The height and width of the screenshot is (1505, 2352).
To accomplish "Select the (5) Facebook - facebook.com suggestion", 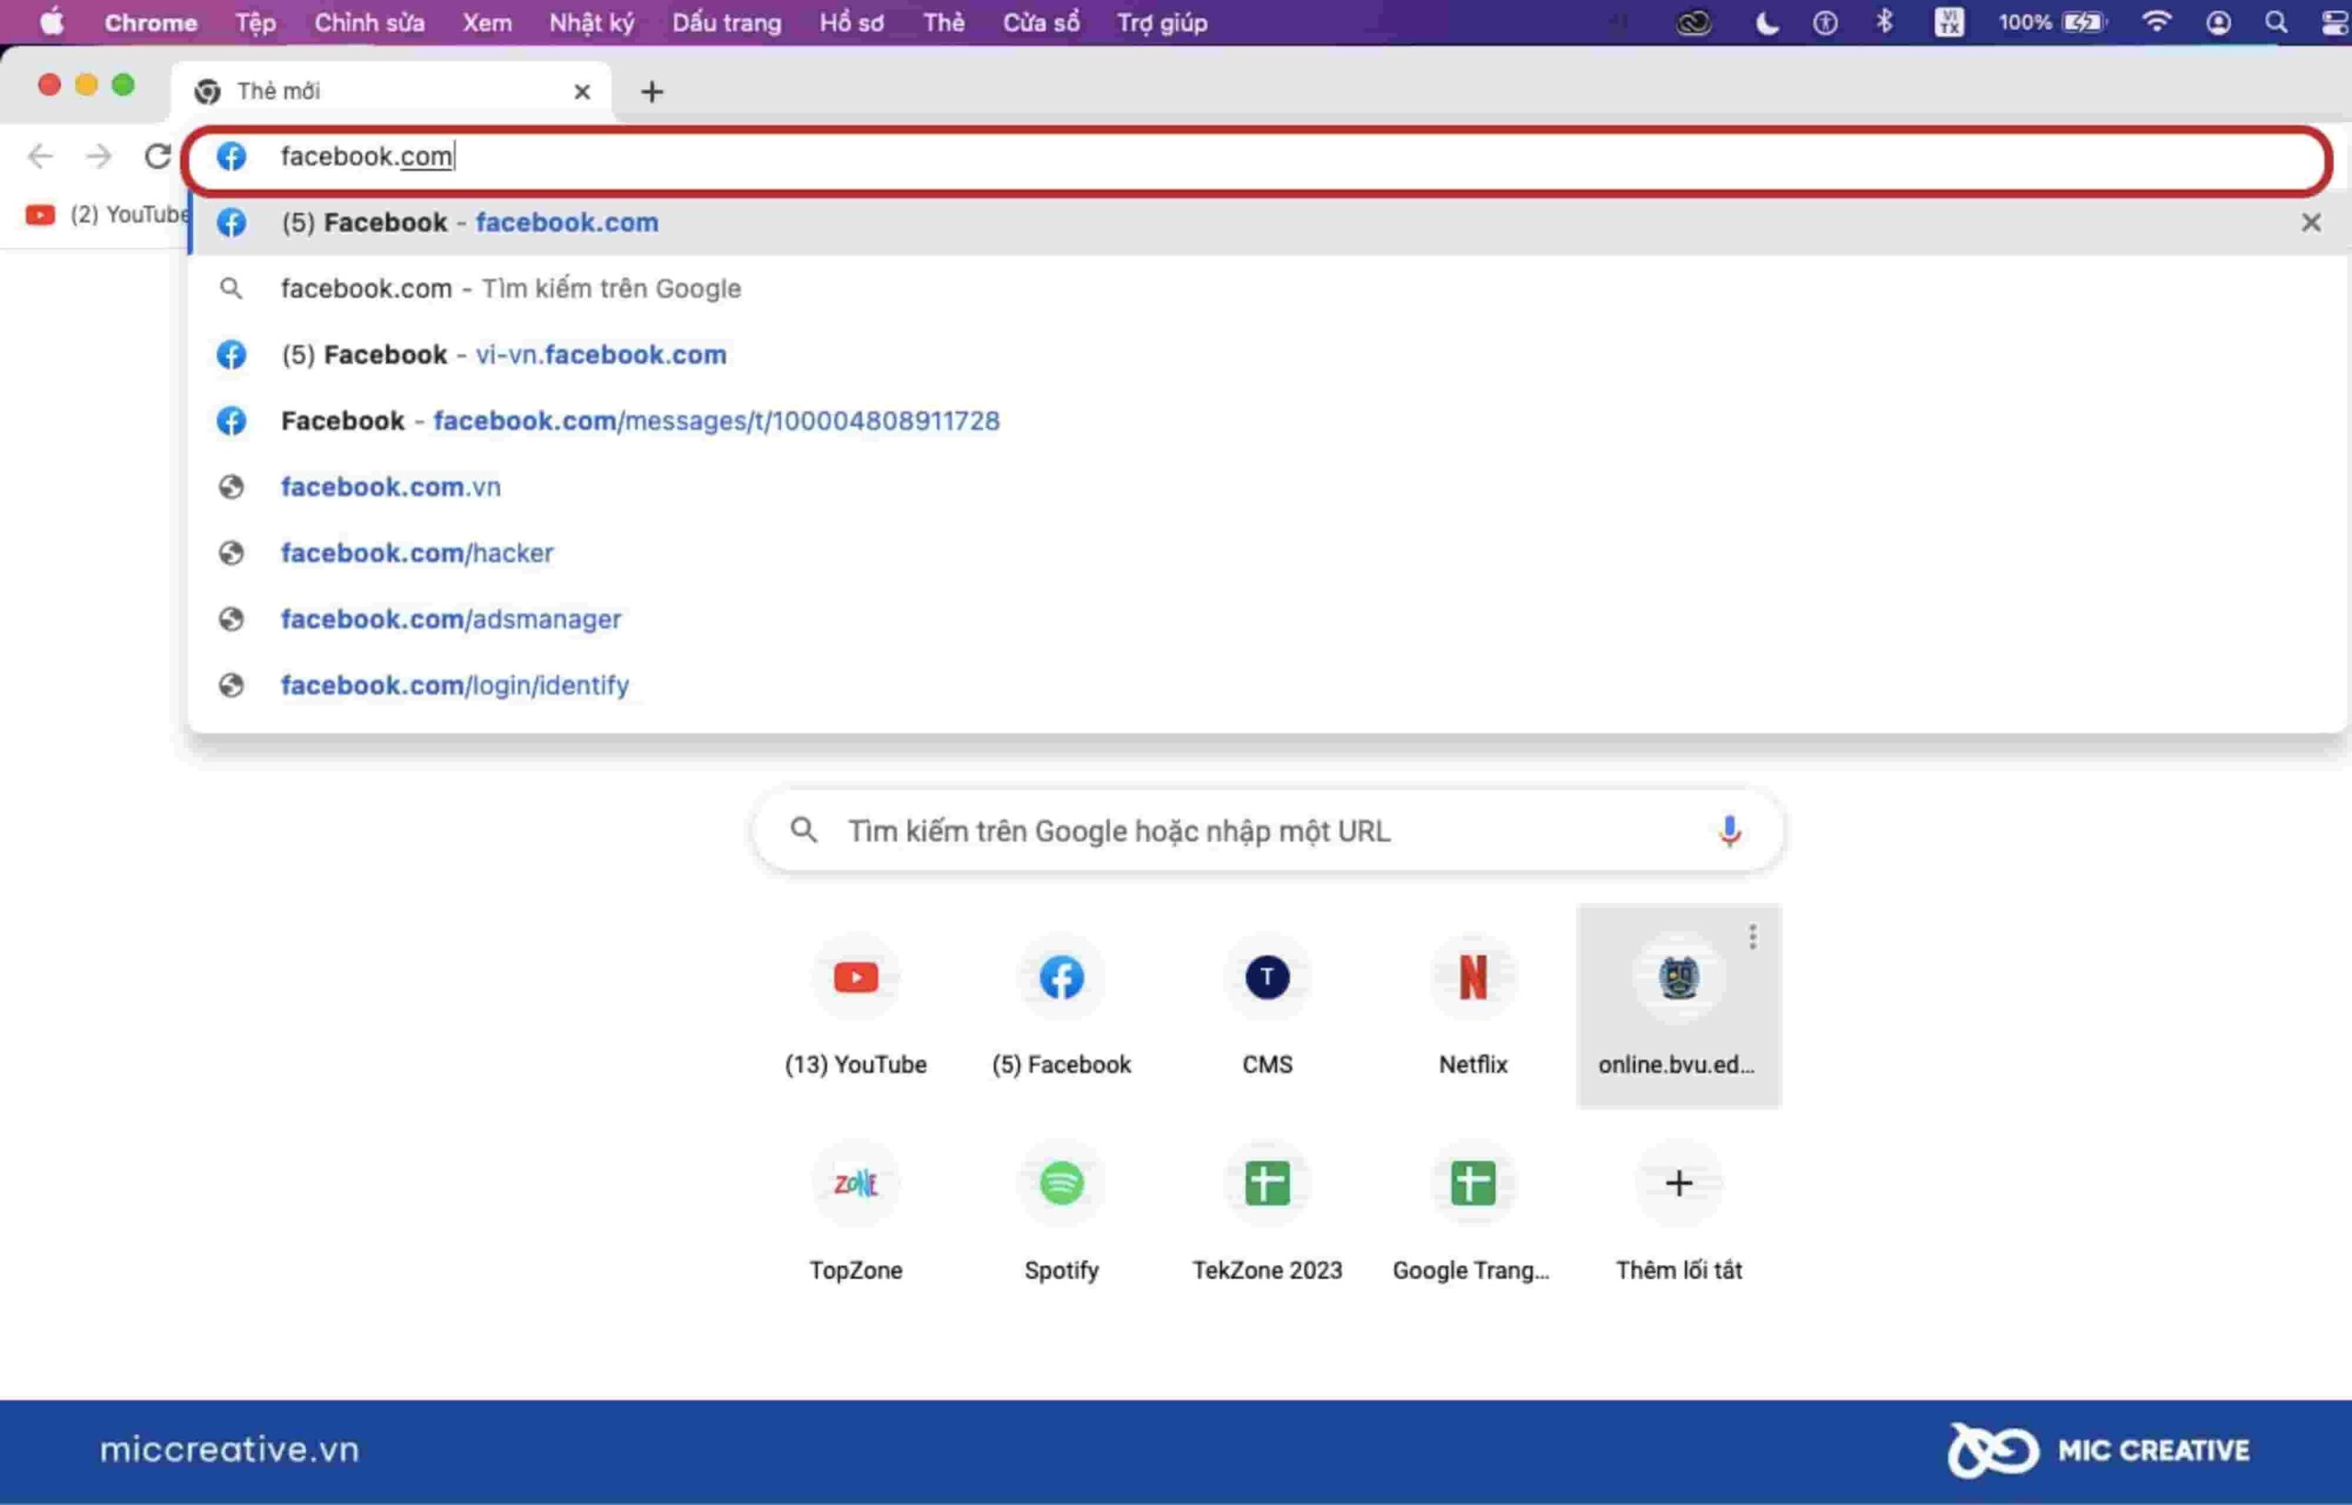I will (1269, 223).
